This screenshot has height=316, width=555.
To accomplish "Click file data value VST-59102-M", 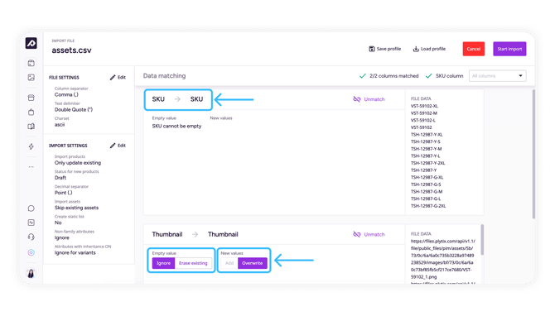I will 423,113.
